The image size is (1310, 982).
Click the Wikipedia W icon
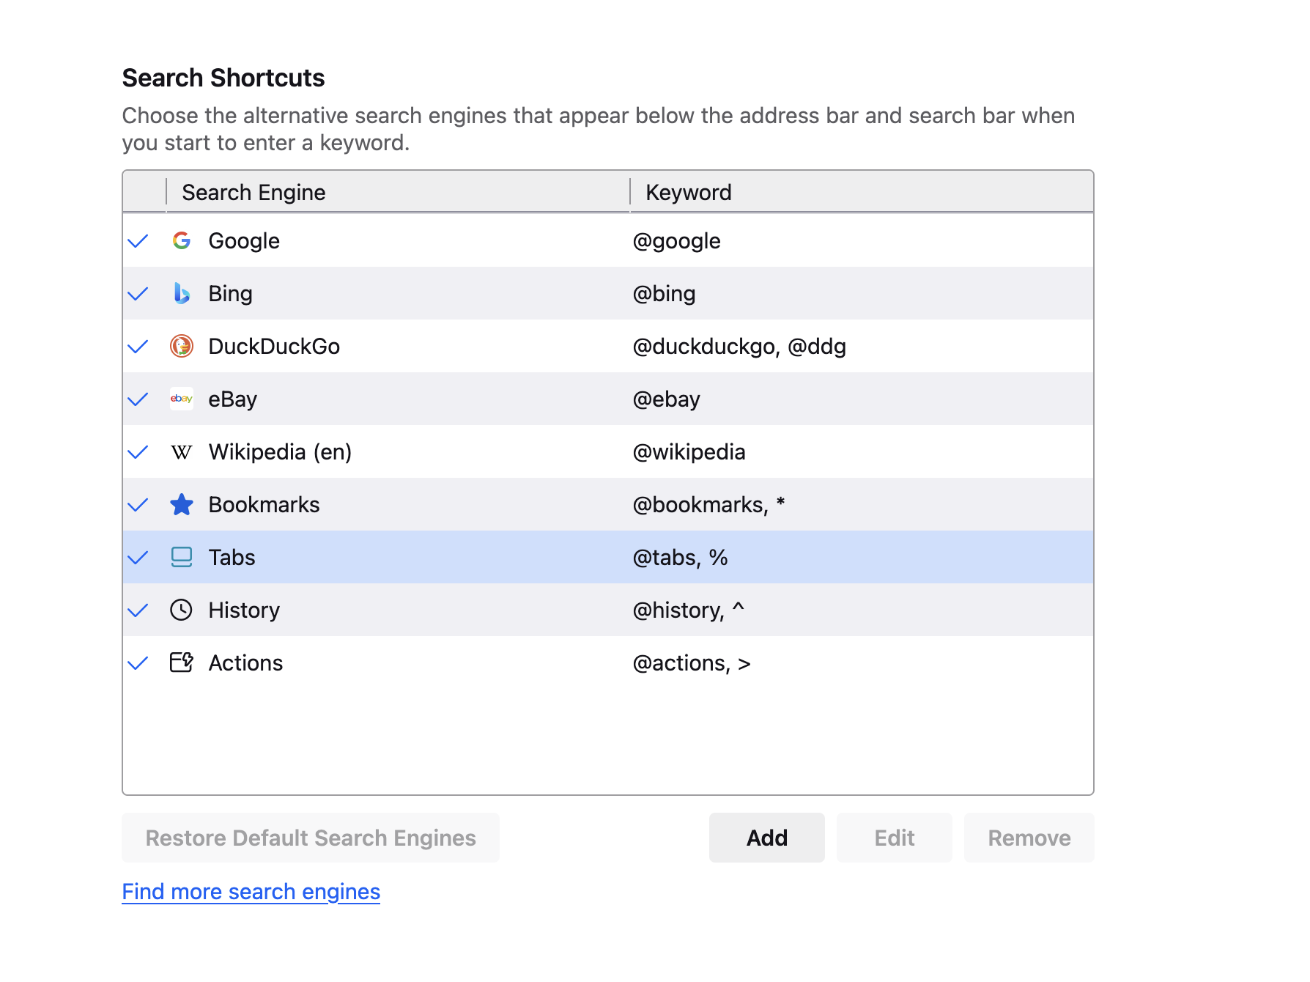(181, 452)
